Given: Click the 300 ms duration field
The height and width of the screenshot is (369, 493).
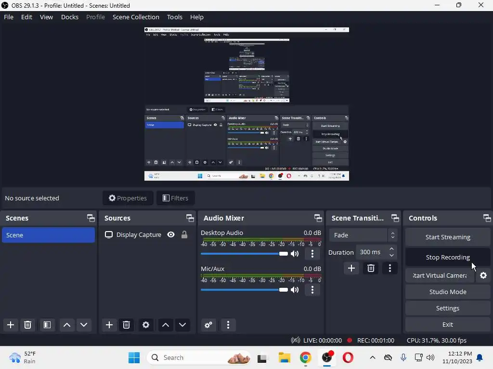Looking at the screenshot, I should coord(373,252).
